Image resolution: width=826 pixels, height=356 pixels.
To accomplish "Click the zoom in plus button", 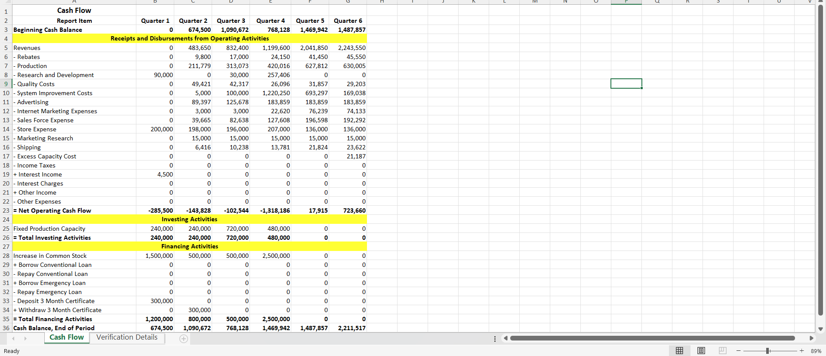I will [801, 351].
